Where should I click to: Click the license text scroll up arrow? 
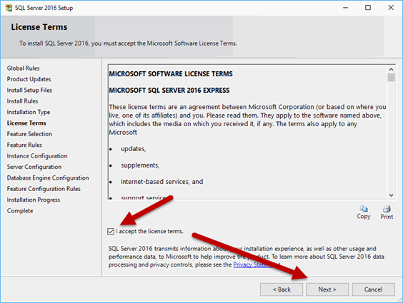391,69
